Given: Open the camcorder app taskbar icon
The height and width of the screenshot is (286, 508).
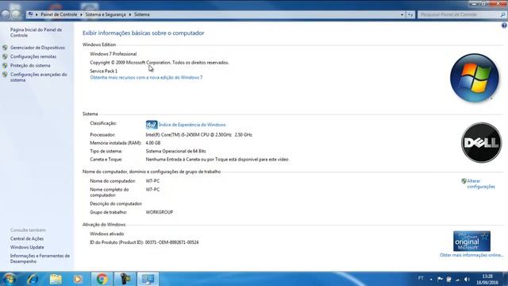Looking at the screenshot, I should tap(125, 279).
